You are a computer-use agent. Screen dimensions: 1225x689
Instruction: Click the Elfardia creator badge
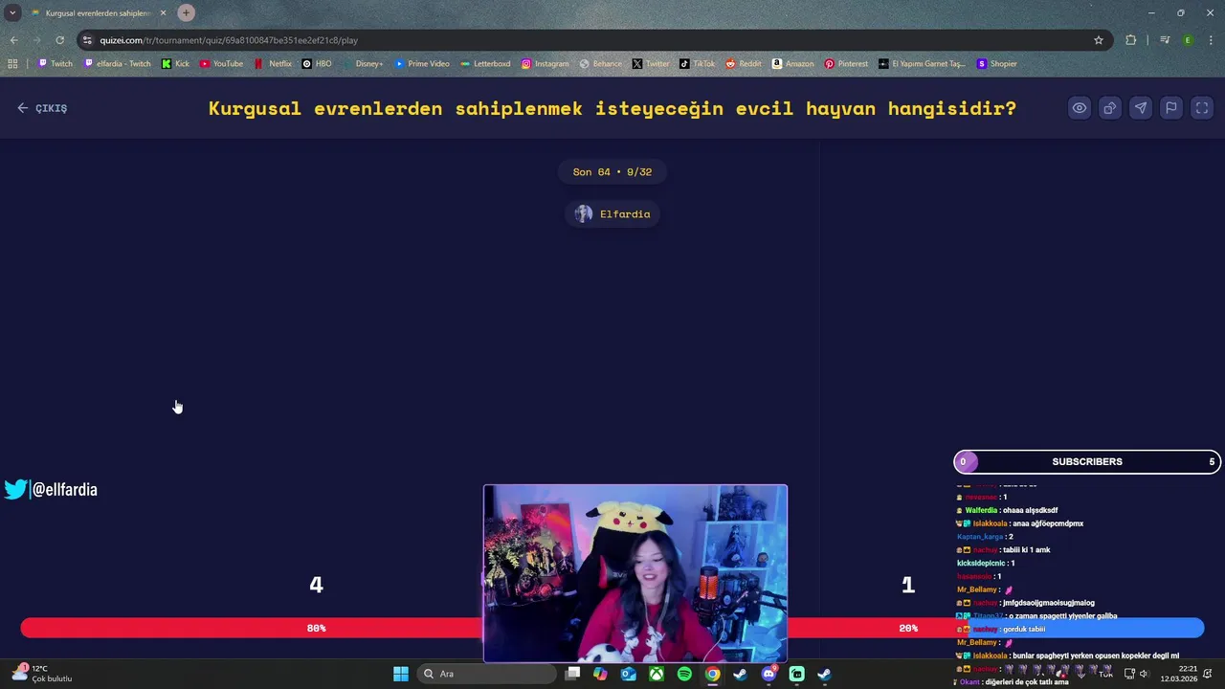point(612,214)
